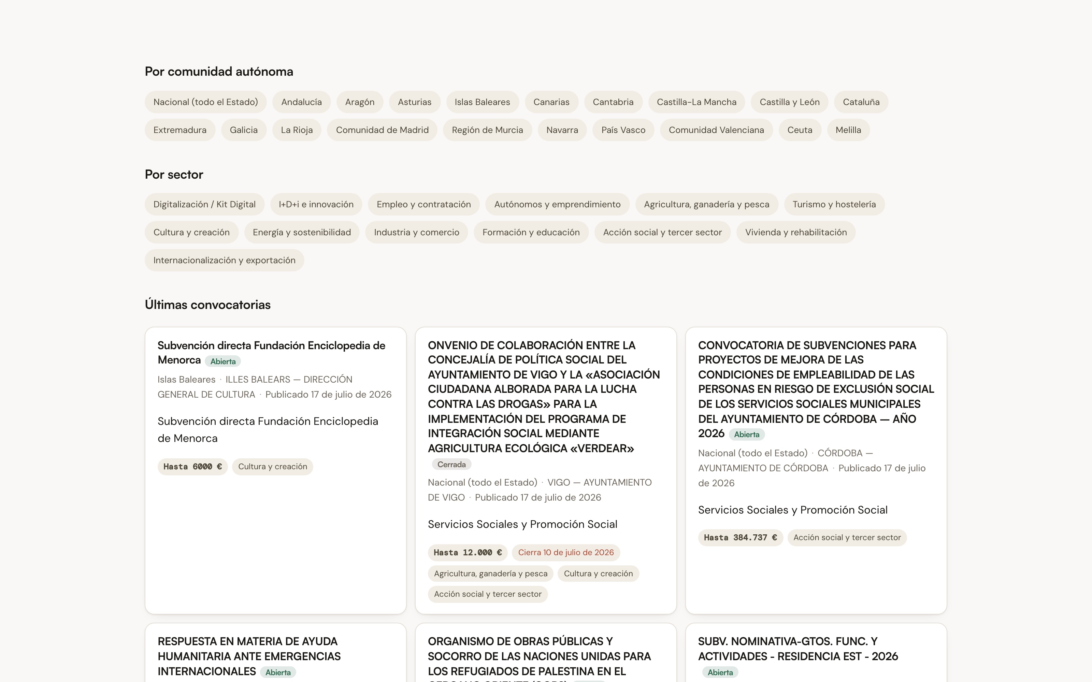Open ORGANISMO DE OBRAS PÚBLICAS Y SOCORRO card
This screenshot has height=682, width=1092.
(x=539, y=658)
